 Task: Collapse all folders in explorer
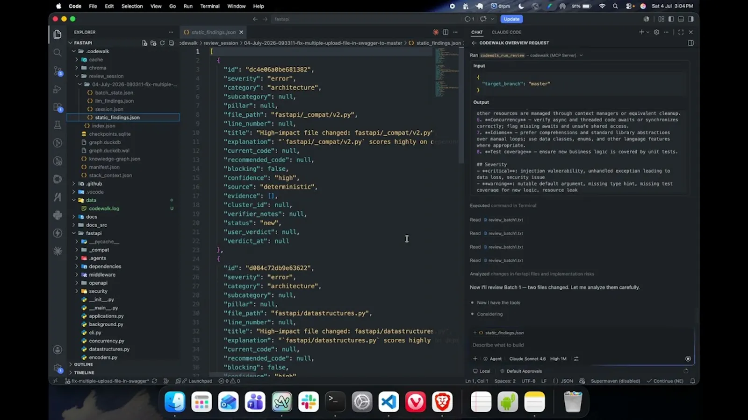(x=171, y=43)
